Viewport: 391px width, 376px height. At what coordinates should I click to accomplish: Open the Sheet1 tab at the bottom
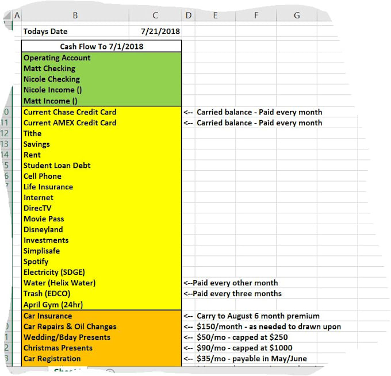66,371
